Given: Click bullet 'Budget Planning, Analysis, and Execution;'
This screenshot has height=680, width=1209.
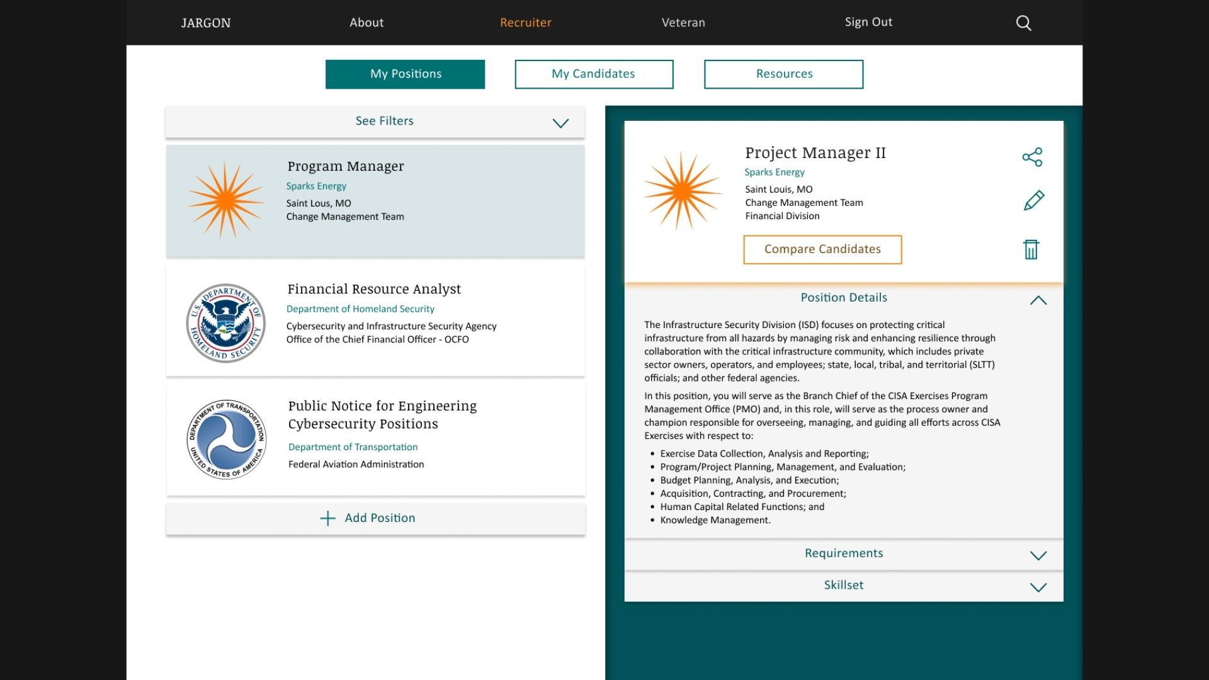Looking at the screenshot, I should [749, 480].
